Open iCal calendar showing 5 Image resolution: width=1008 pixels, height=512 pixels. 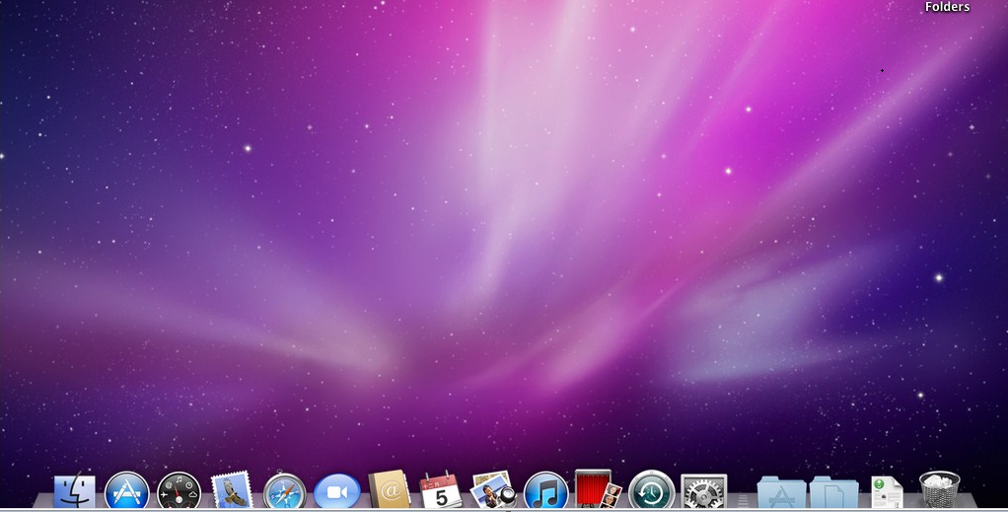pos(441,490)
